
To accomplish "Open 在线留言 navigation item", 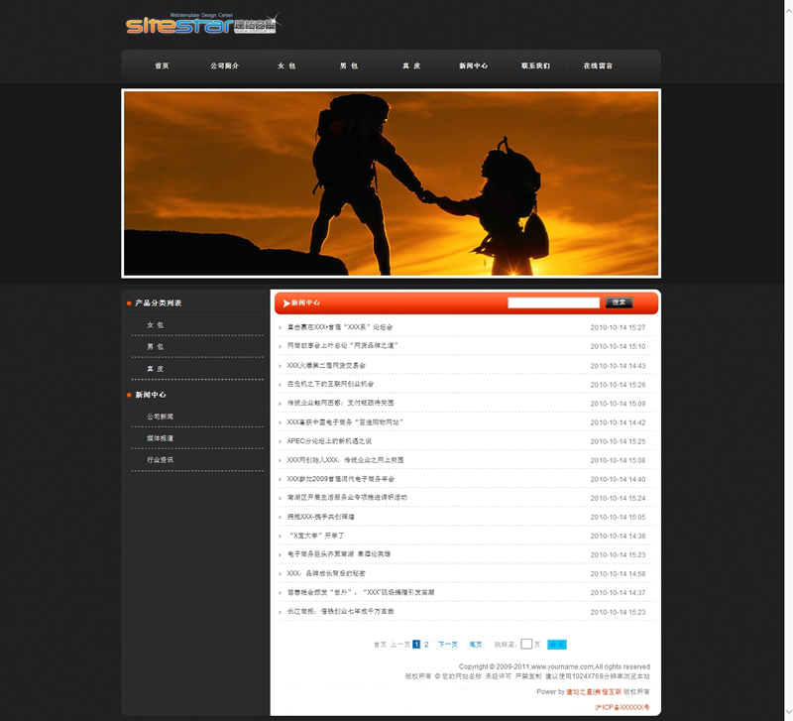I will point(598,66).
